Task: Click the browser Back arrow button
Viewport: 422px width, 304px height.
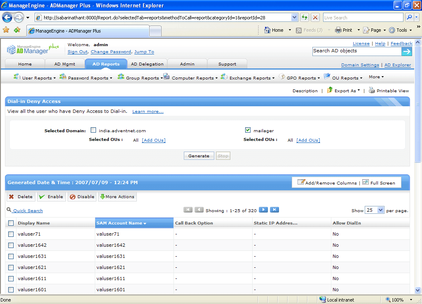Action: pyautogui.click(x=7, y=18)
